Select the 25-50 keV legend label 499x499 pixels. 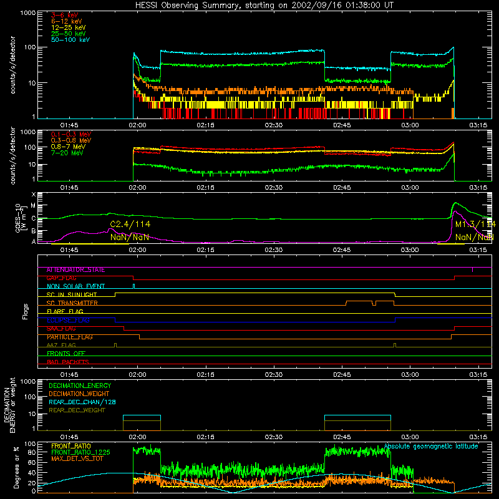click(69, 34)
